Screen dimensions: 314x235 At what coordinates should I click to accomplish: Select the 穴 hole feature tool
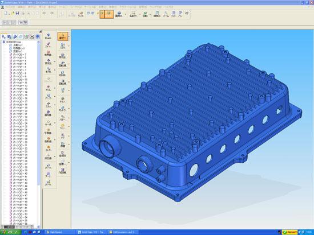tap(63, 90)
